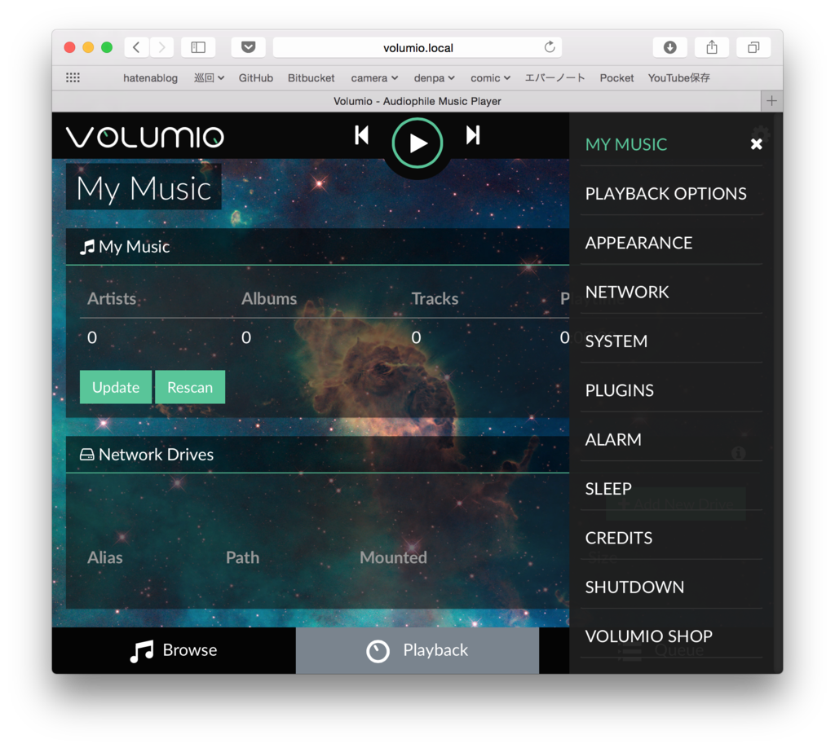Open the Pocket save extension icon

[248, 47]
